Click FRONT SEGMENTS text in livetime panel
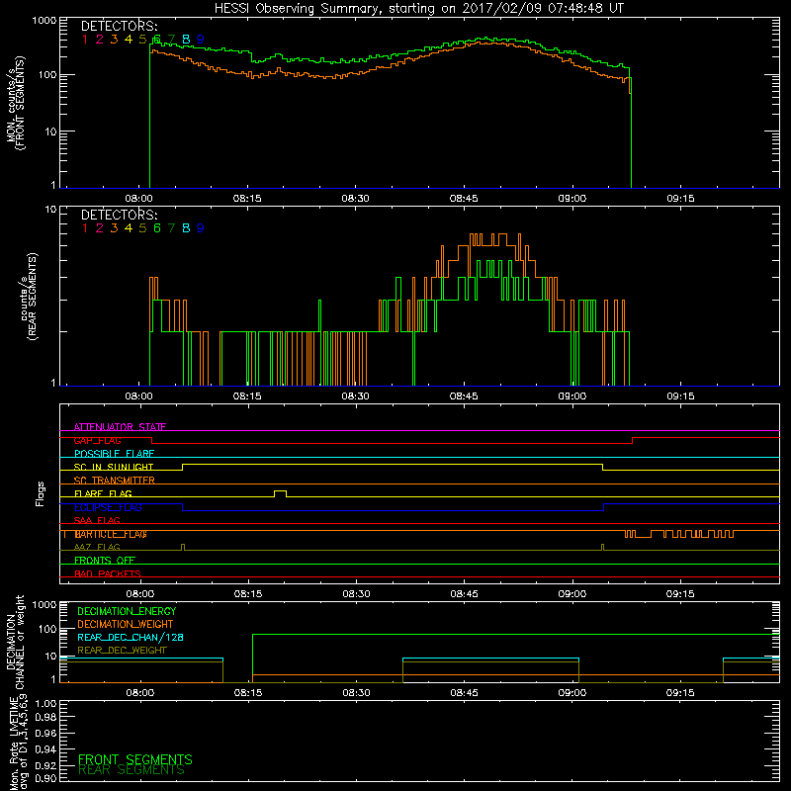This screenshot has height=791, width=791. tap(135, 759)
